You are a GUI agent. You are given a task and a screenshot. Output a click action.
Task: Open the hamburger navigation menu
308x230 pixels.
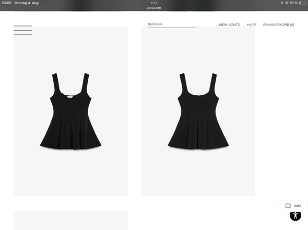pyautogui.click(x=23, y=30)
